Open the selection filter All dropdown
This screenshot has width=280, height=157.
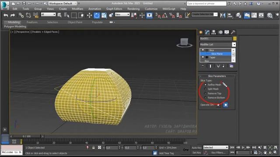click(48, 14)
